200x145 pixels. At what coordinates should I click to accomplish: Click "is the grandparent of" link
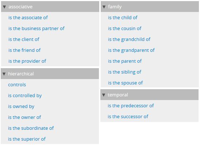coord(131,50)
